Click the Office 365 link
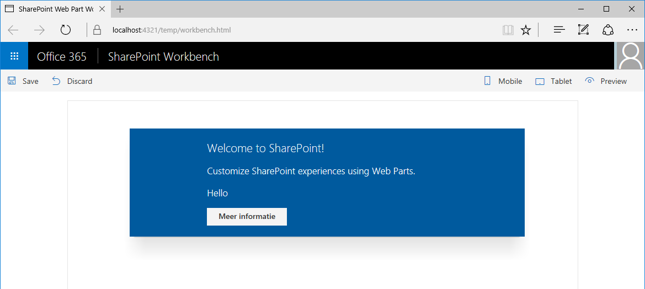This screenshot has width=645, height=289. [62, 56]
